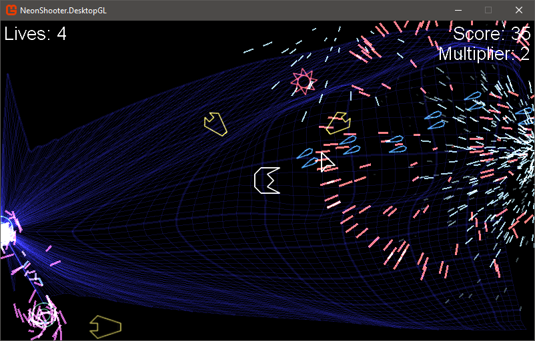The image size is (535, 341).
Task: Click the Lives: 4 counter
Action: pos(35,34)
